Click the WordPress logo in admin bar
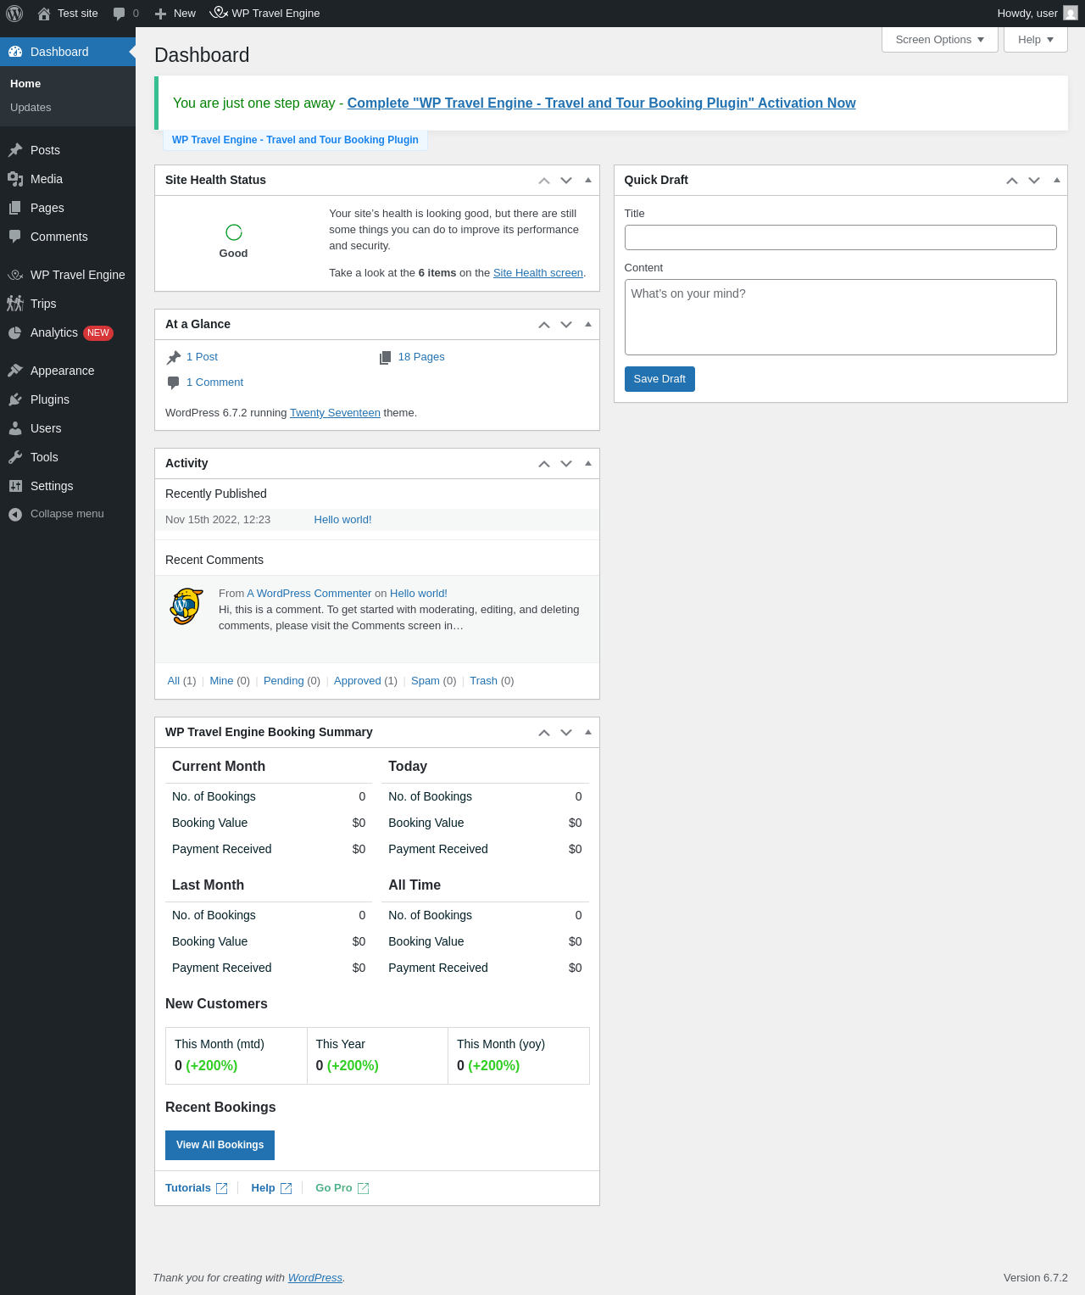1085x1295 pixels. click(x=14, y=14)
